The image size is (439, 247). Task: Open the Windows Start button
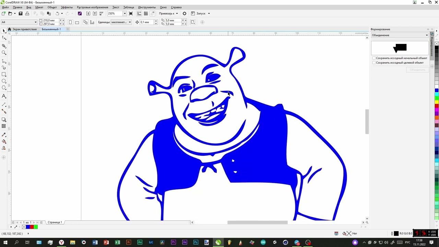(x=5, y=243)
